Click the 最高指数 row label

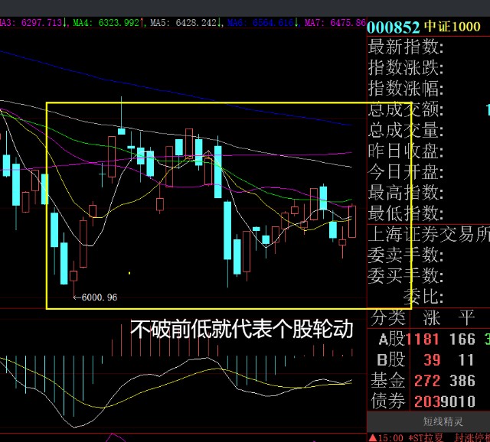[x=406, y=192]
